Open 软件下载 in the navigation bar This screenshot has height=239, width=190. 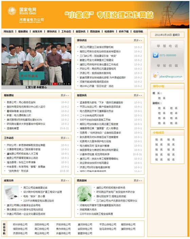point(124,31)
